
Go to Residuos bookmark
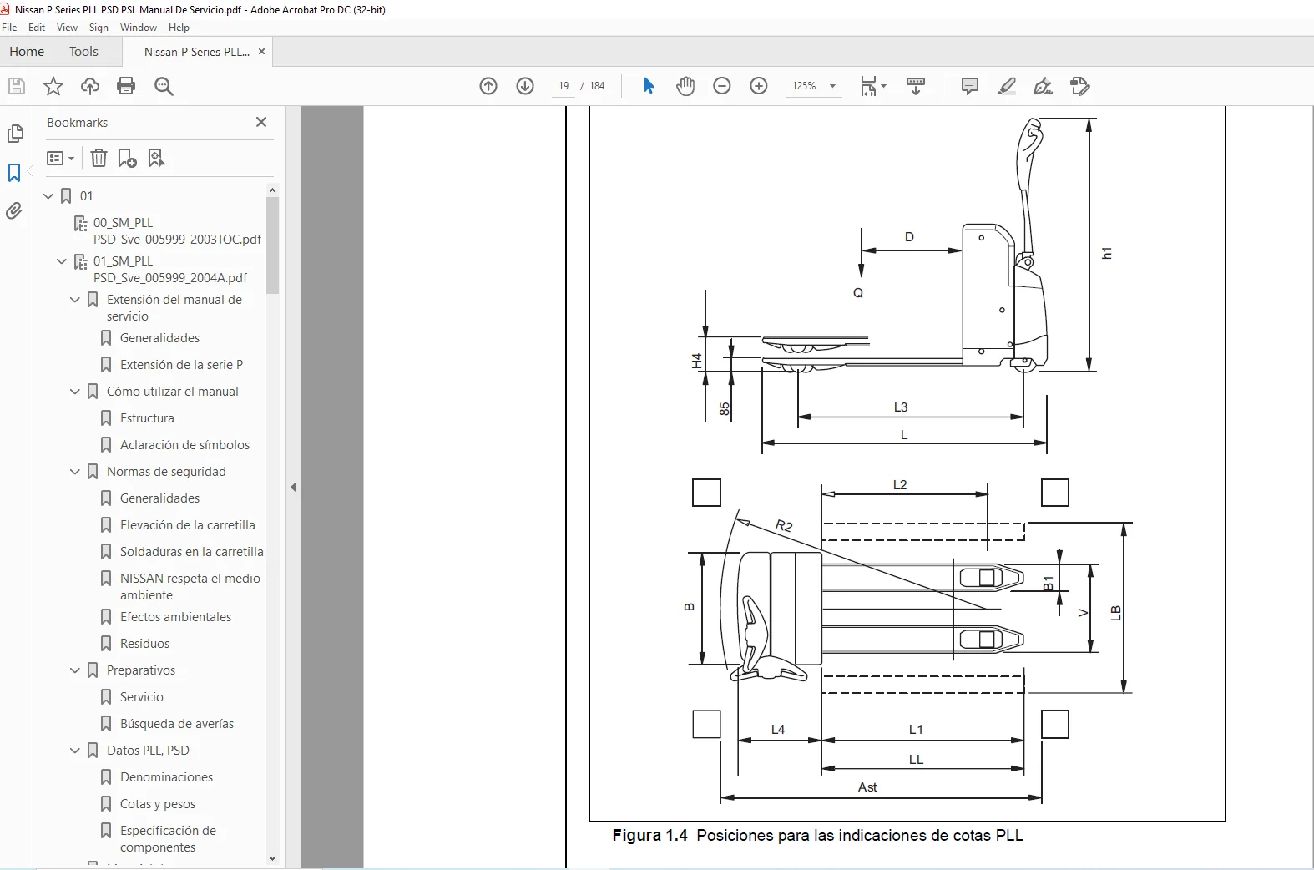tap(144, 644)
